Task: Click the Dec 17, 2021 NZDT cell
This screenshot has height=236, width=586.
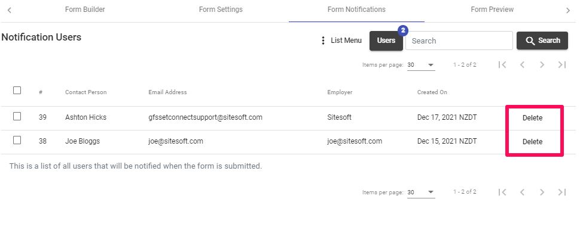Action: 447,117
